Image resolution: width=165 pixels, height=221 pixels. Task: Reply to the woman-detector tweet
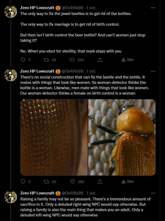23,182
